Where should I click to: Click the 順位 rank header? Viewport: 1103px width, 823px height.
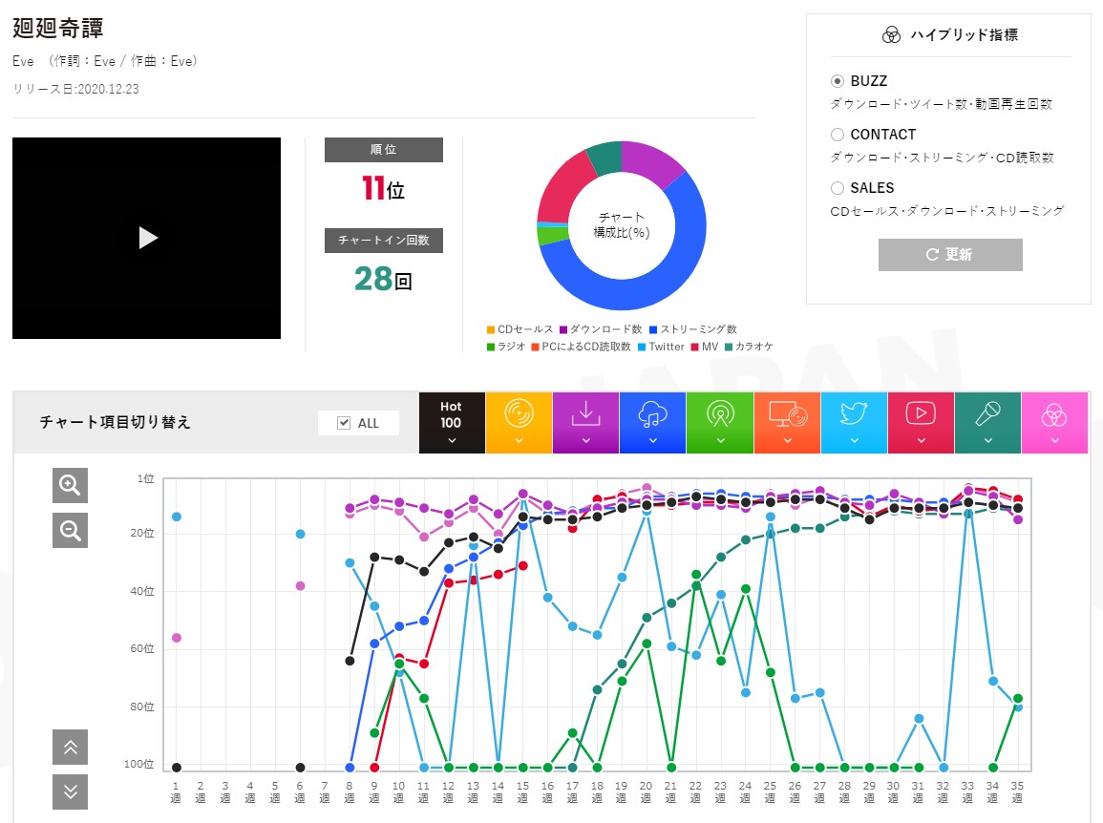(x=383, y=150)
